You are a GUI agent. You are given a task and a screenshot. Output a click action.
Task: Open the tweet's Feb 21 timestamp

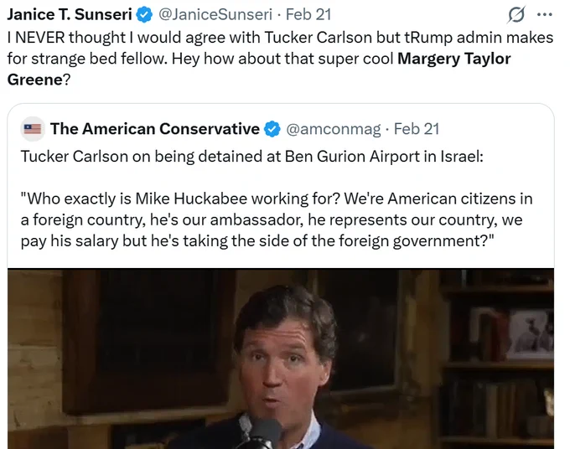pyautogui.click(x=308, y=14)
